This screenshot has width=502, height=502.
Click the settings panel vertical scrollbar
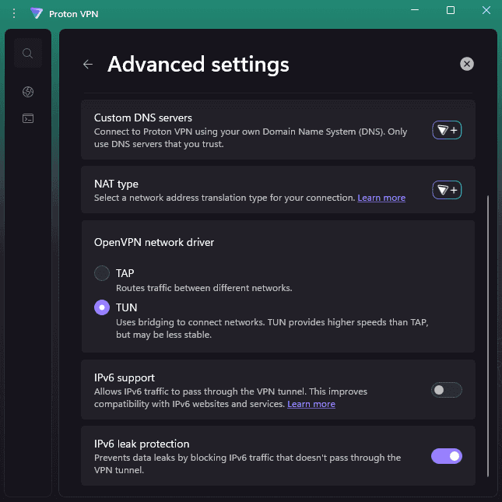[488, 335]
